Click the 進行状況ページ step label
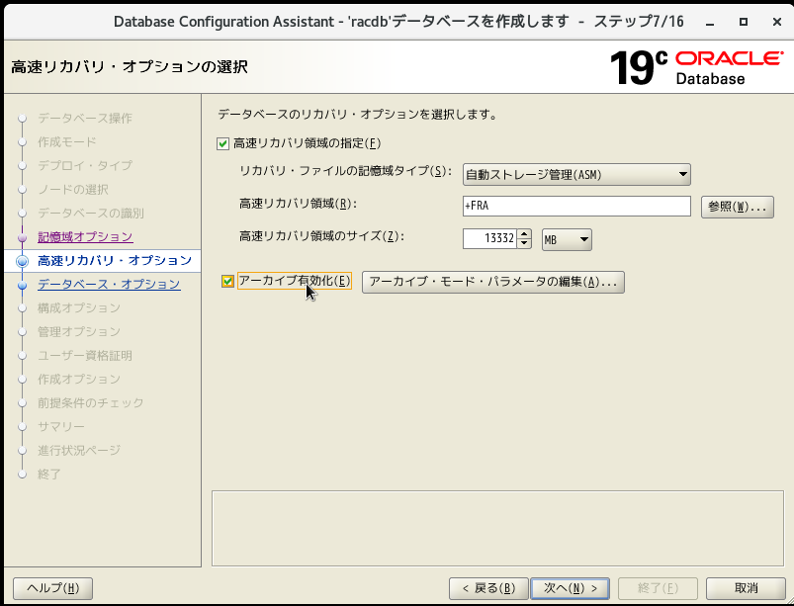This screenshot has width=794, height=606. tap(79, 451)
